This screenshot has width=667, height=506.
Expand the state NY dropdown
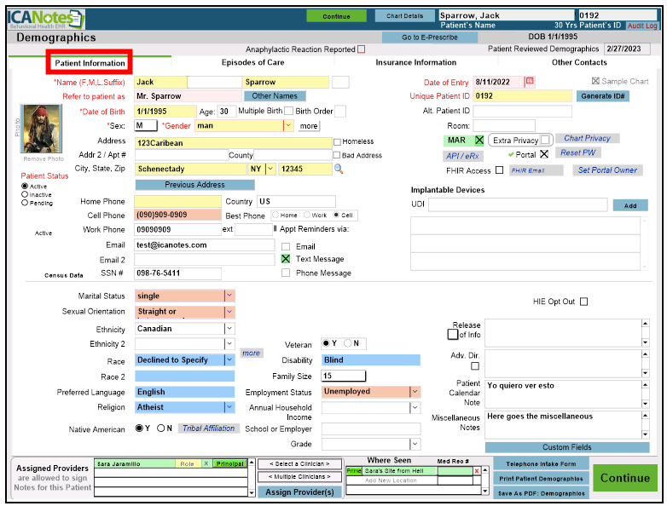click(270, 169)
